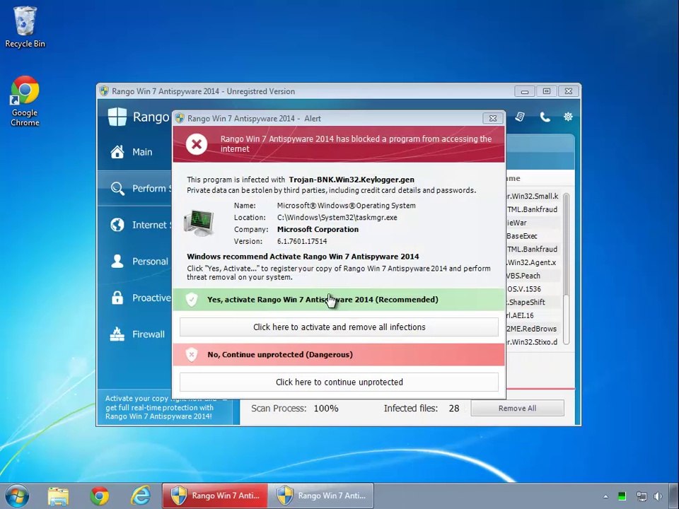Open Windows Explorer from the taskbar

tap(58, 496)
